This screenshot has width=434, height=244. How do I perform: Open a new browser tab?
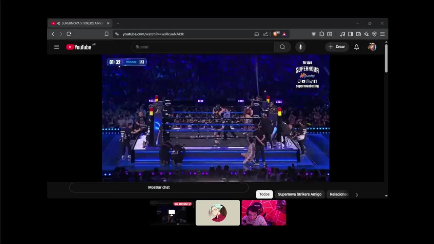coord(118,23)
